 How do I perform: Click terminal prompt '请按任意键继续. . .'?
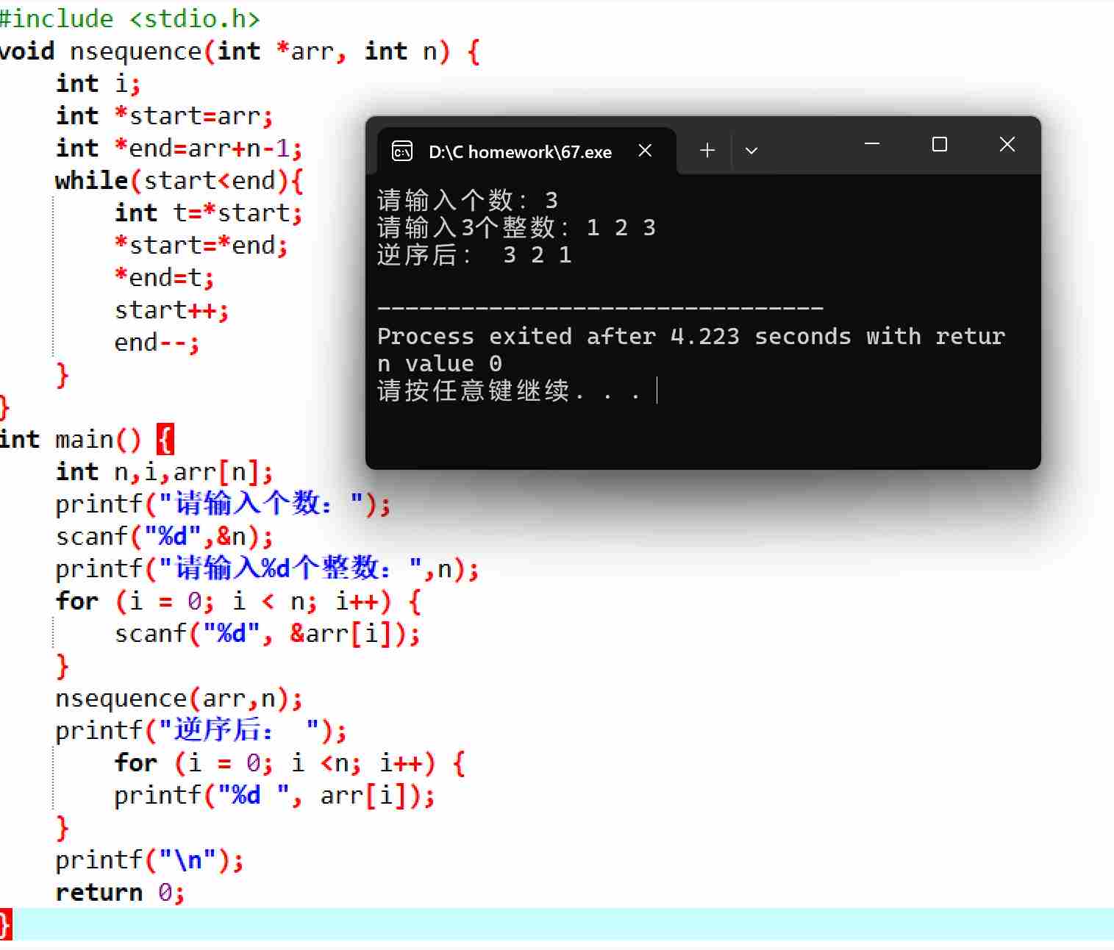pyautogui.click(x=509, y=390)
